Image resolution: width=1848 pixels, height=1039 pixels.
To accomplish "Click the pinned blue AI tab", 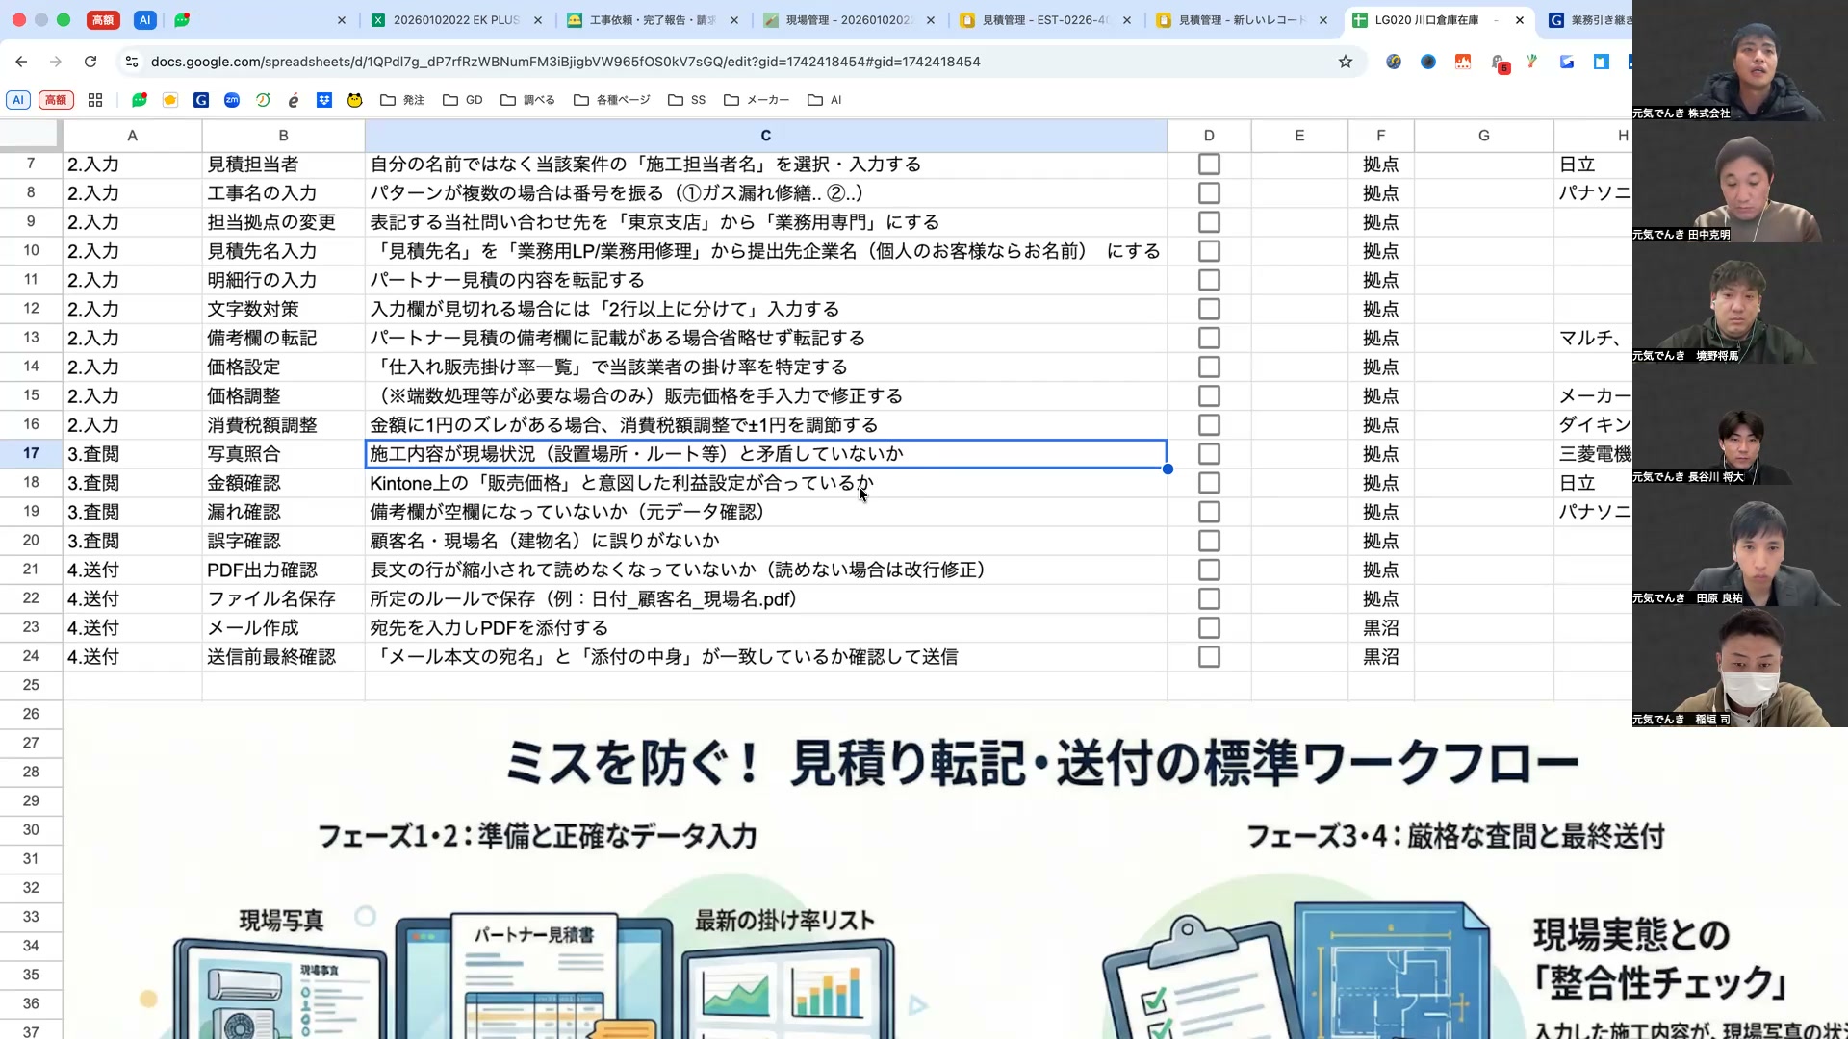I will point(144,20).
